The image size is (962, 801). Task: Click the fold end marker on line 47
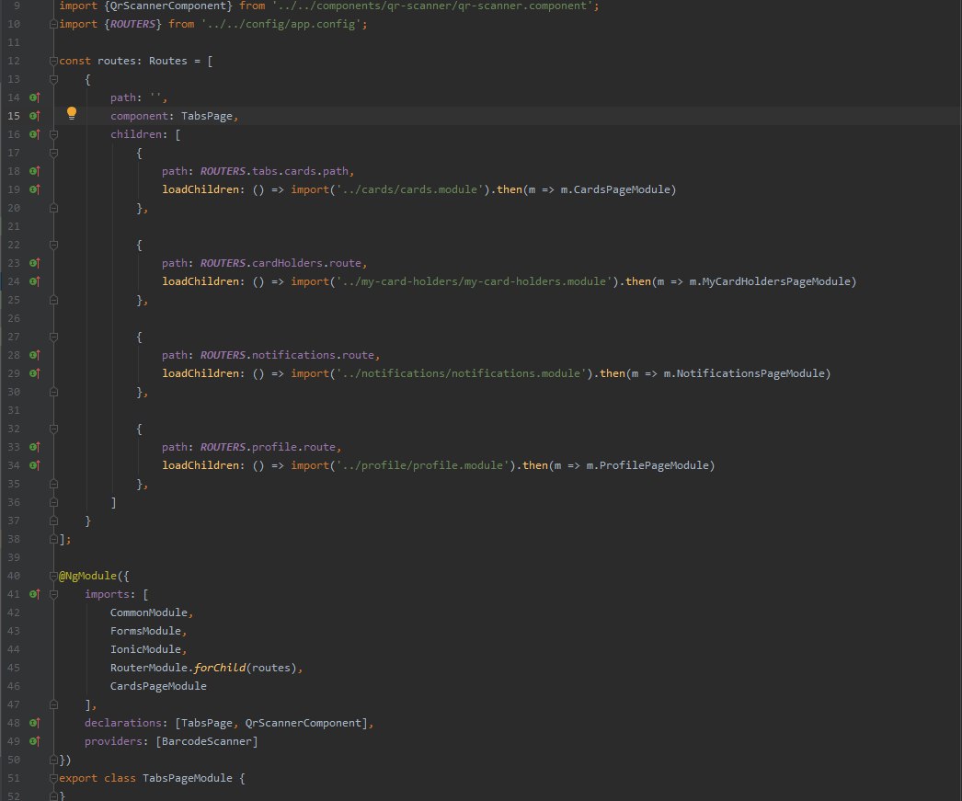point(53,704)
